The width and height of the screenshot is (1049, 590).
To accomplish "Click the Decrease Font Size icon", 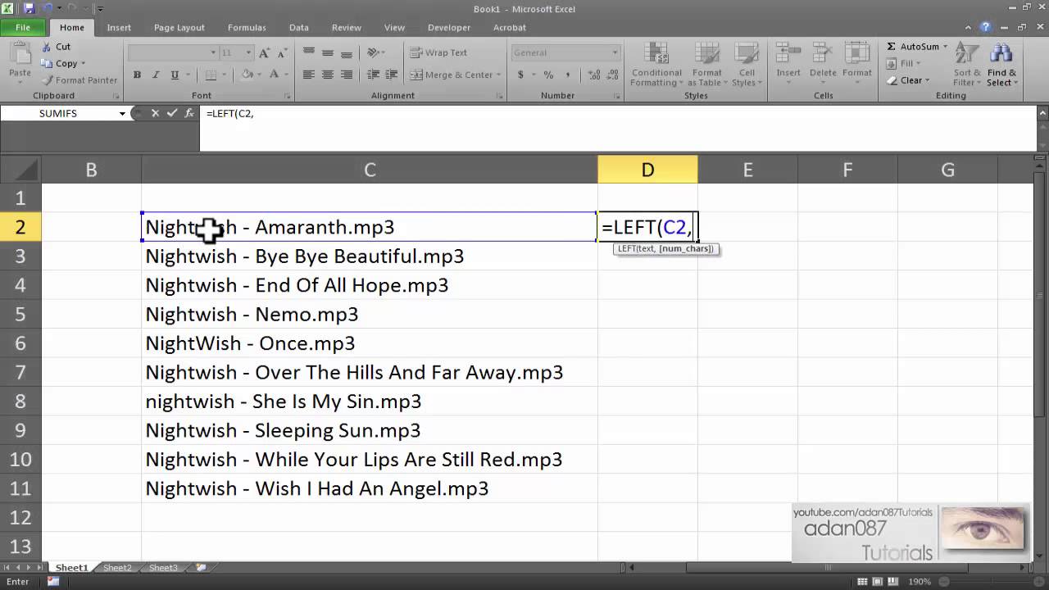I will (x=282, y=52).
